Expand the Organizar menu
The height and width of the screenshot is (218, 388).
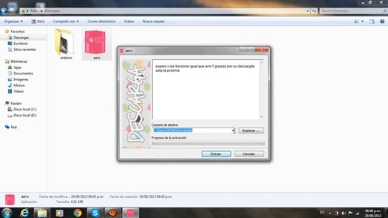(x=13, y=22)
